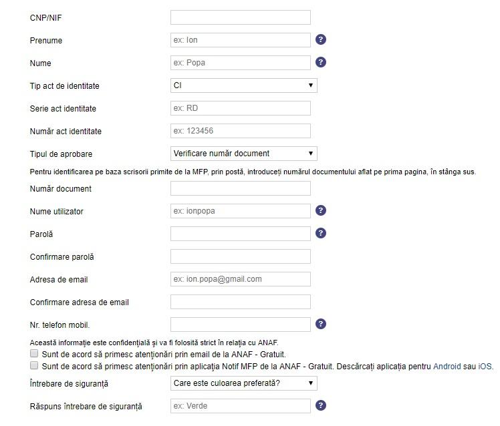Show help for Nume utilizator field
This screenshot has width=500, height=426.
[321, 211]
